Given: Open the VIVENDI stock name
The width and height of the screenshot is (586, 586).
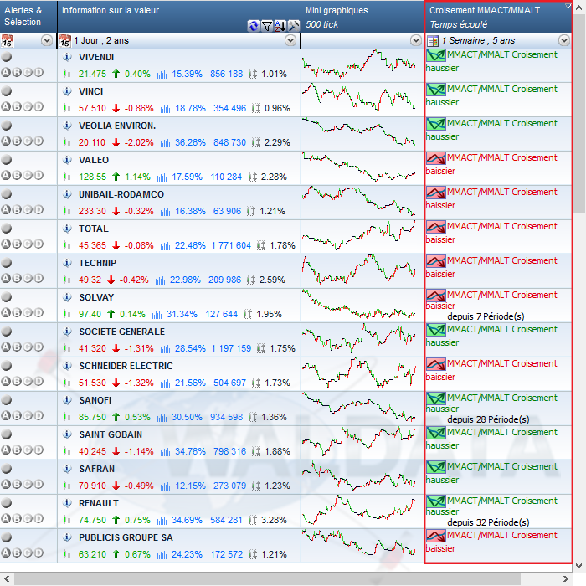Looking at the screenshot, I should [x=96, y=57].
